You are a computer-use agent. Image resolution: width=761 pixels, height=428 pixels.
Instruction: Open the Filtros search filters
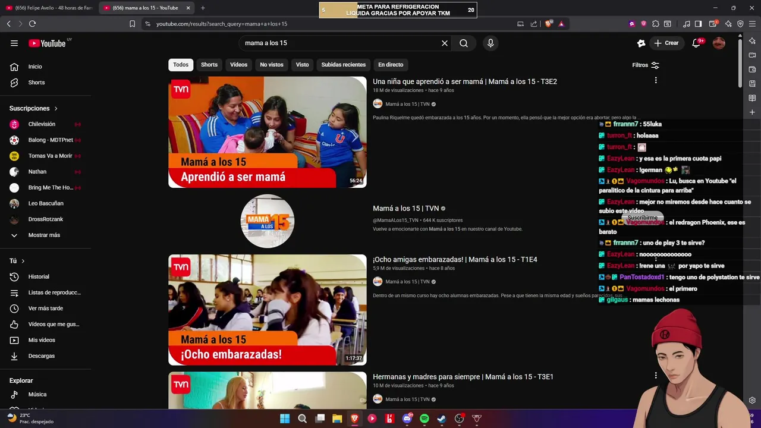[x=646, y=65]
